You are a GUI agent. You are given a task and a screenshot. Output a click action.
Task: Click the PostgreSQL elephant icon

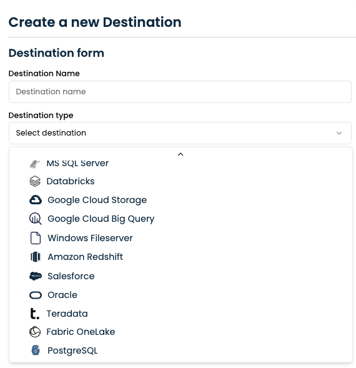(x=36, y=351)
